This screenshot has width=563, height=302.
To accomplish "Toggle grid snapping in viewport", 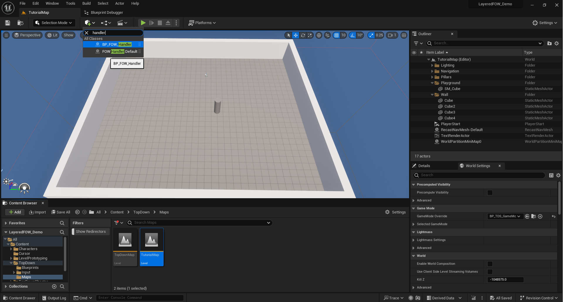I will (x=336, y=35).
